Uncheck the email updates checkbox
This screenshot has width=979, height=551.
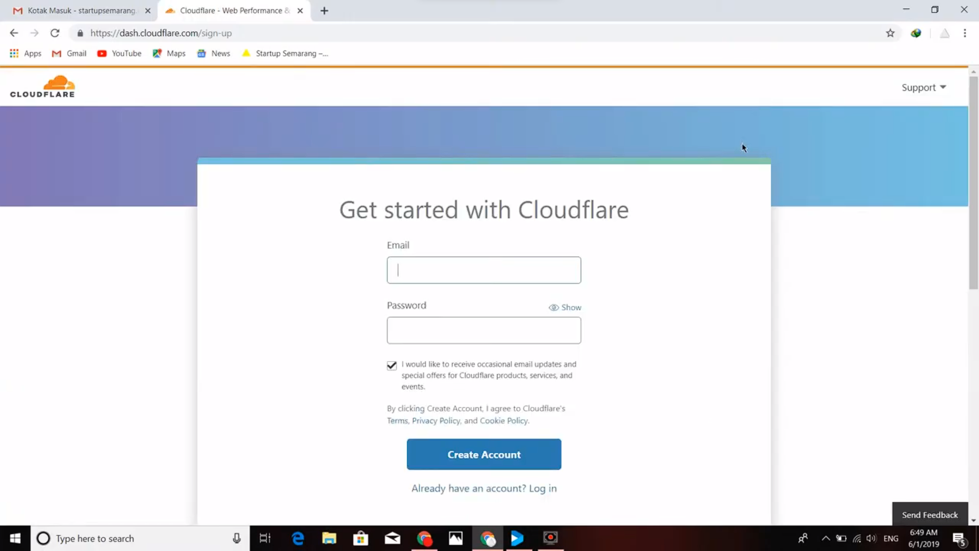point(392,365)
